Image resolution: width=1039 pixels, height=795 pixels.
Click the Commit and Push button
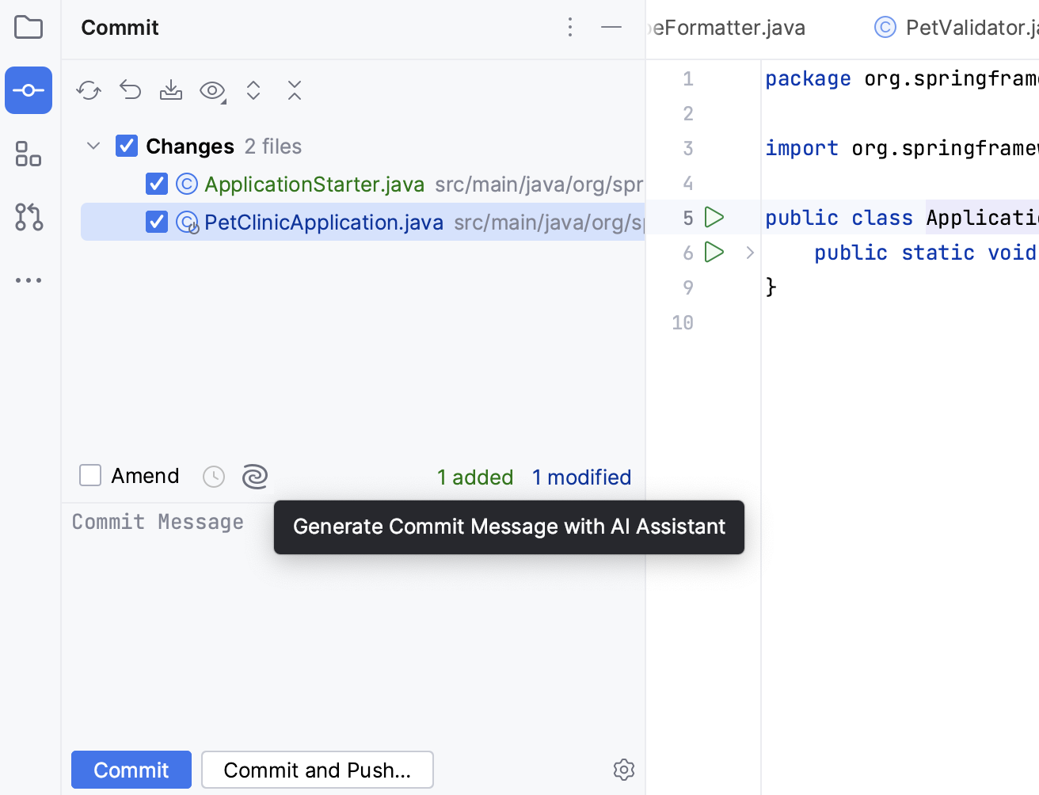coord(317,769)
